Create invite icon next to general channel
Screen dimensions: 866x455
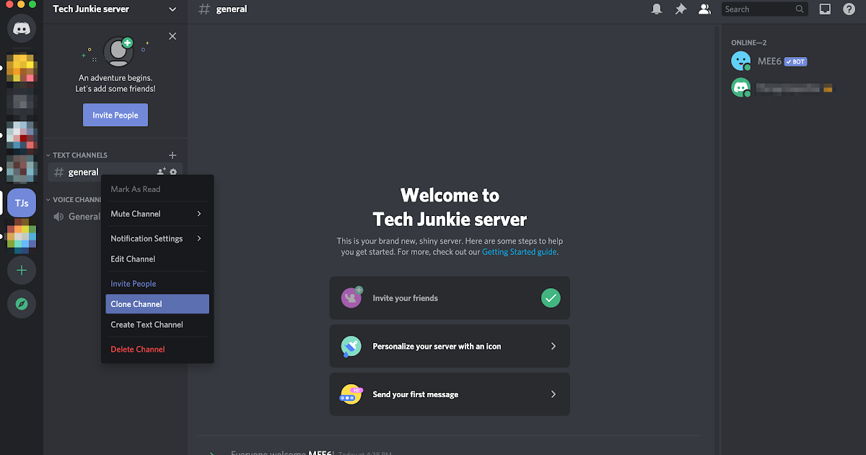[161, 172]
